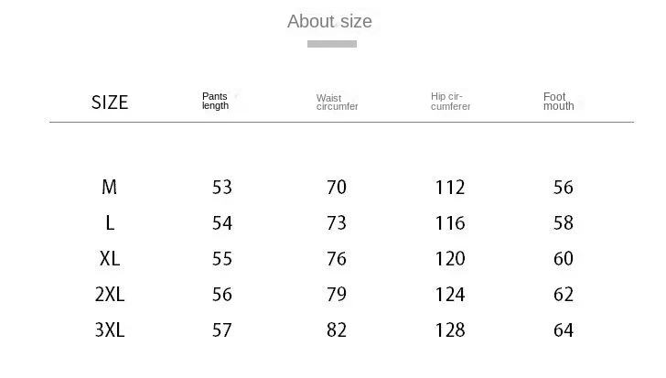The width and height of the screenshot is (666, 378).
Task: Select the XL size row label
Action: point(110,259)
